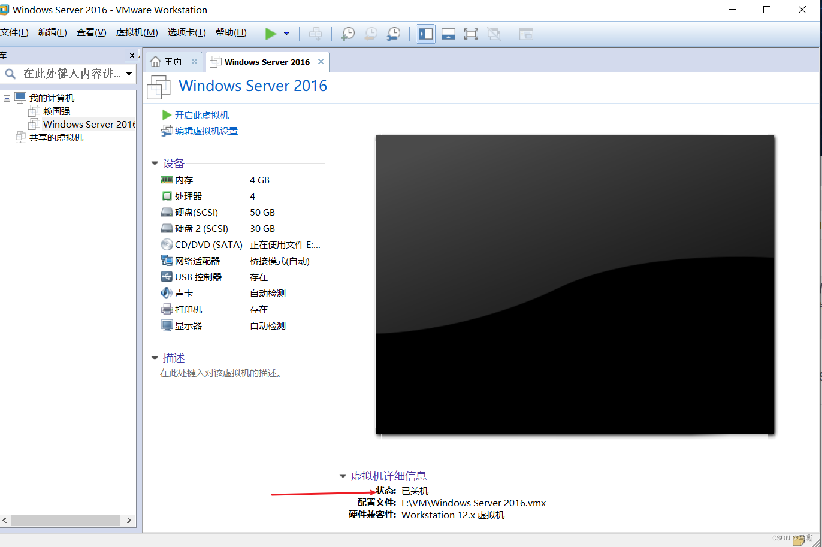Open the 虚拟机(M) menu
Viewport: 822px width, 547px height.
click(137, 32)
